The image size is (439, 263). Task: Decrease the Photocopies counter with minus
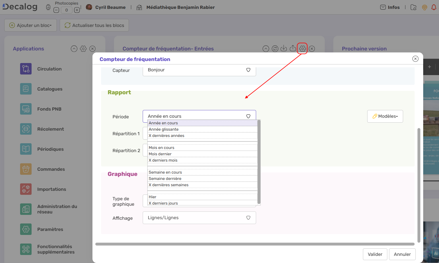[56, 10]
